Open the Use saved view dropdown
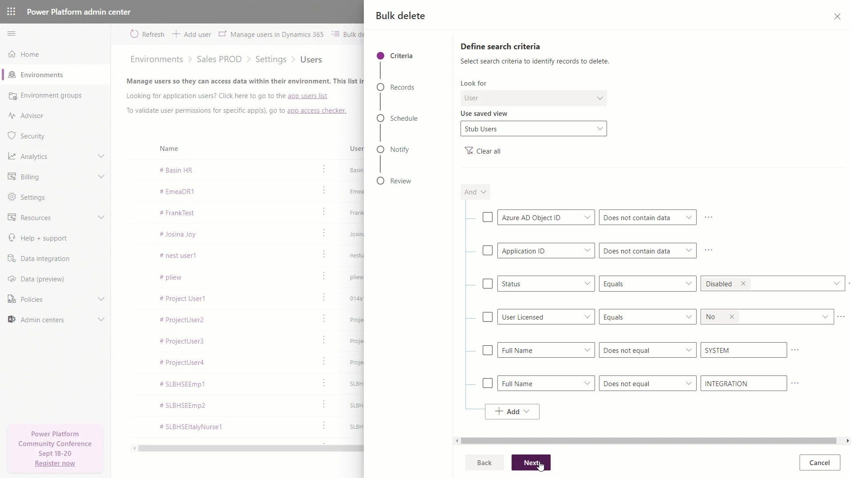This screenshot has width=851, height=478. click(533, 129)
